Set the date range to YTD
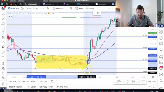164x92 pixels. tap(33, 82)
